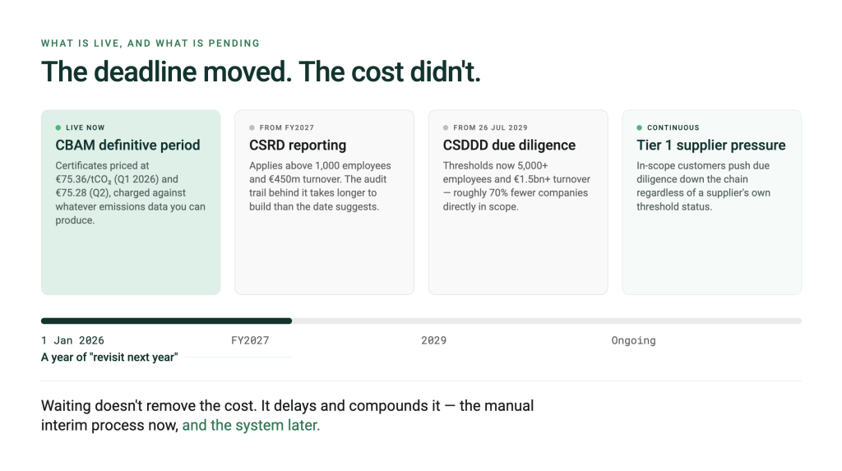Select the Ongoing timeline marker
This screenshot has height=471, width=842.
click(x=634, y=340)
